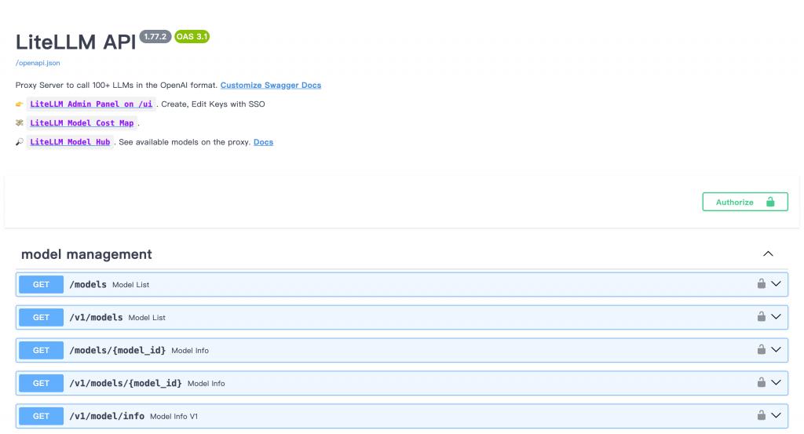Open Customize Swagger Docs link
The height and width of the screenshot is (434, 804).
[x=271, y=85]
